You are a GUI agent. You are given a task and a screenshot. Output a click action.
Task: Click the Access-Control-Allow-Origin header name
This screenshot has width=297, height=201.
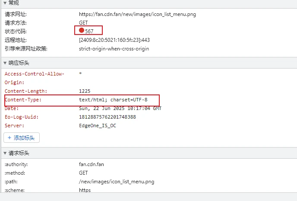click(x=35, y=74)
